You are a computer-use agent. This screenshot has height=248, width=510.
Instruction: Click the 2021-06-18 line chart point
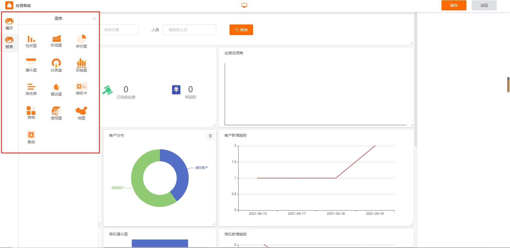tap(336, 178)
